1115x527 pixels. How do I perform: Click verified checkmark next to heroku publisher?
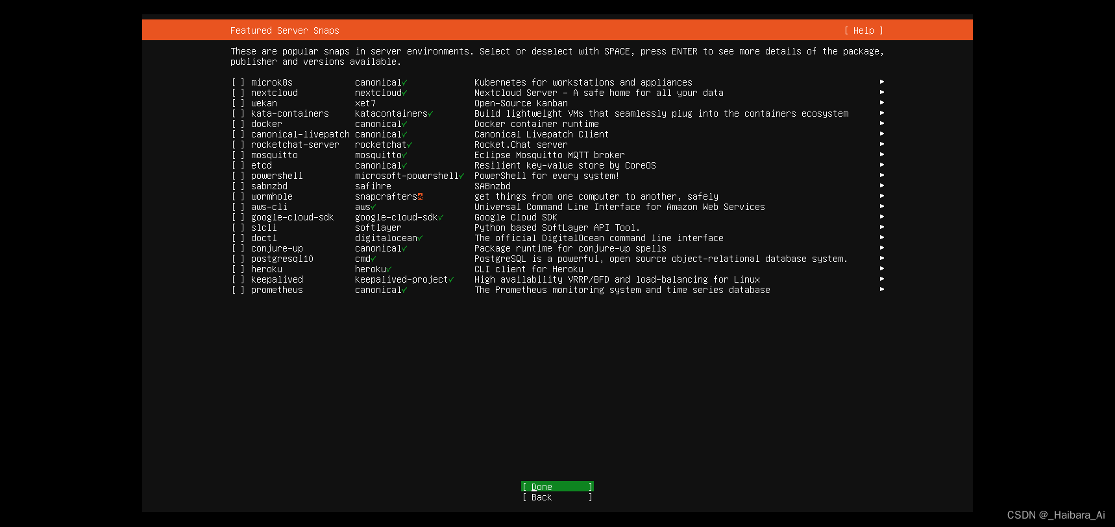(389, 269)
